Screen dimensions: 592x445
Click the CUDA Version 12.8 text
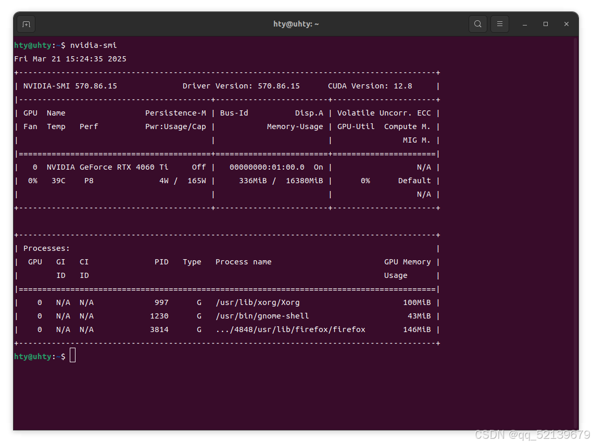click(x=370, y=86)
